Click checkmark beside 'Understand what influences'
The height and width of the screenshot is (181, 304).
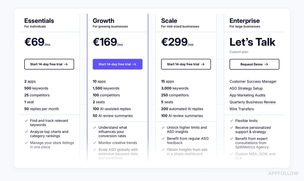(x=95, y=127)
